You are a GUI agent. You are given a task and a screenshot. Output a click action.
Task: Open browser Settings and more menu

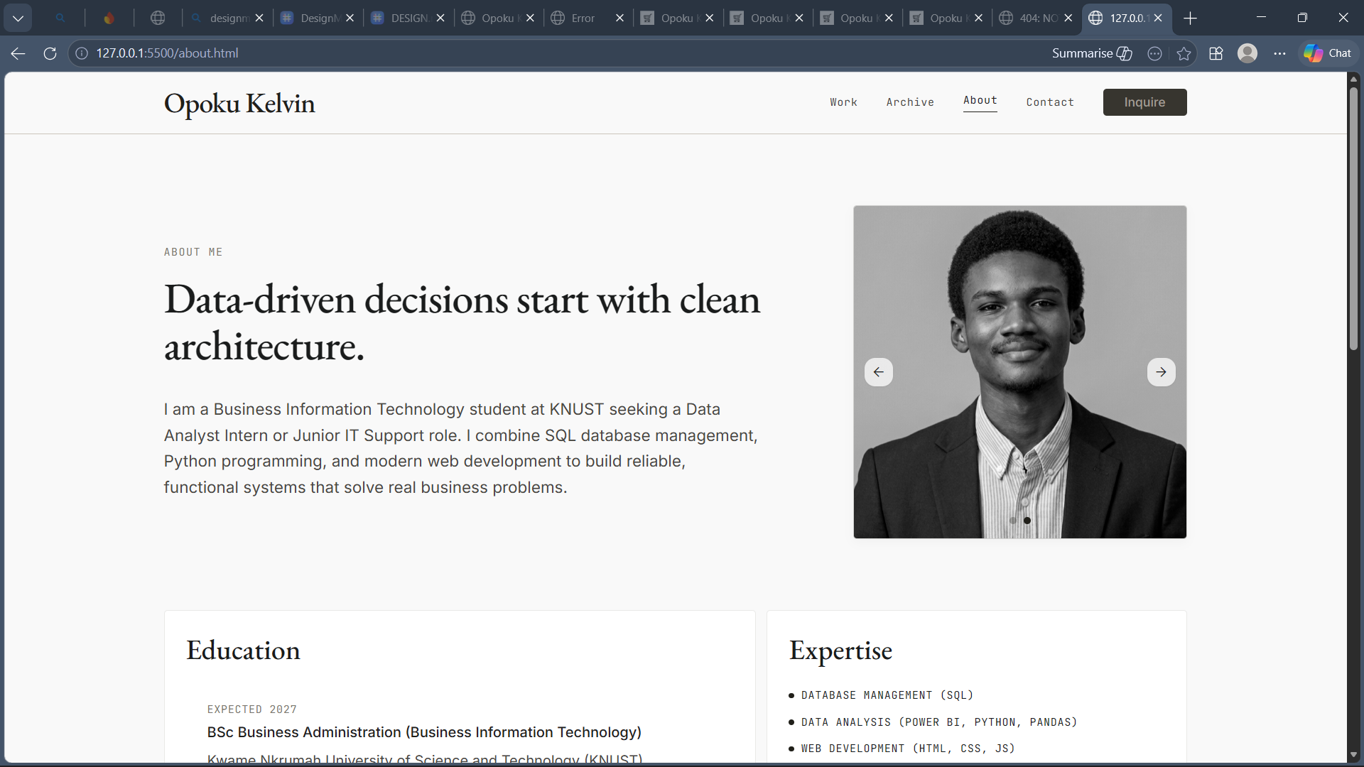pos(1279,53)
